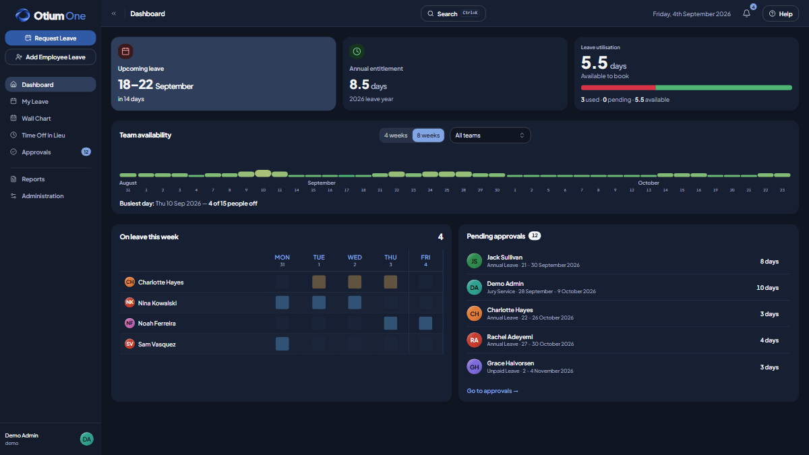Screen dimensions: 809x455
Task: Click Charlotte Hayes' CH avatar in Pending approvals
Action: point(475,313)
